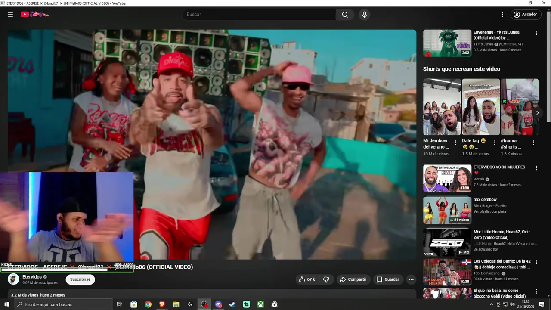Share the video via Compartir

pos(353,279)
